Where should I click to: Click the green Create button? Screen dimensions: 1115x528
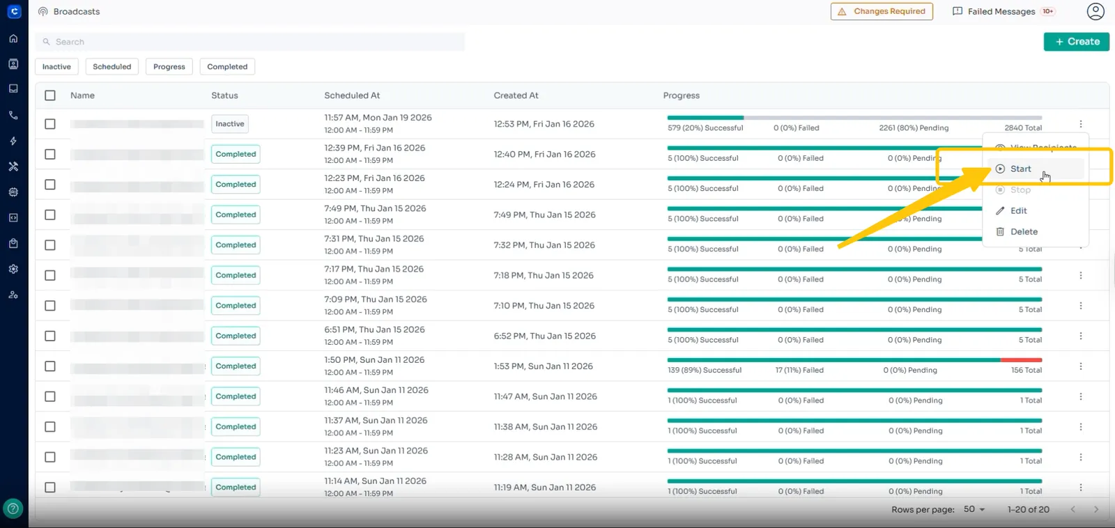[1076, 42]
